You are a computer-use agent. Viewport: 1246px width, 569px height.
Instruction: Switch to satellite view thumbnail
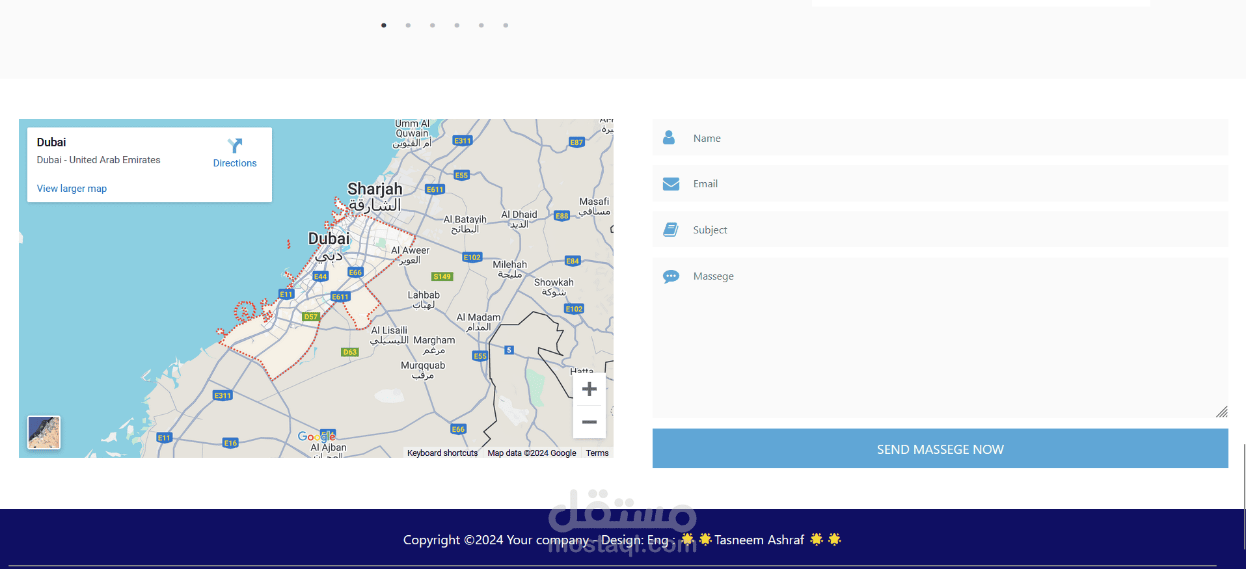pyautogui.click(x=44, y=432)
